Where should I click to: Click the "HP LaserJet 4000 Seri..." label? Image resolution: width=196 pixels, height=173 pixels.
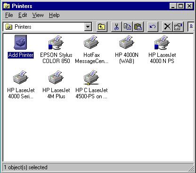21,93
